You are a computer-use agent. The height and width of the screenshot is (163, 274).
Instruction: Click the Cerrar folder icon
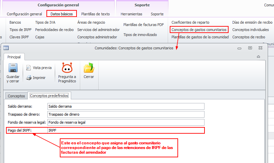89,68
